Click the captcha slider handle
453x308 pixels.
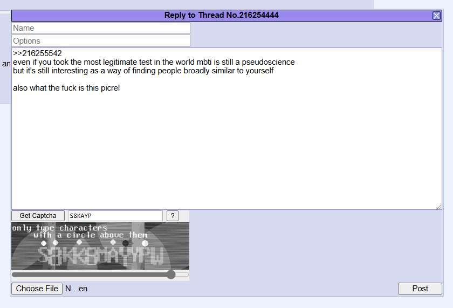[171, 275]
